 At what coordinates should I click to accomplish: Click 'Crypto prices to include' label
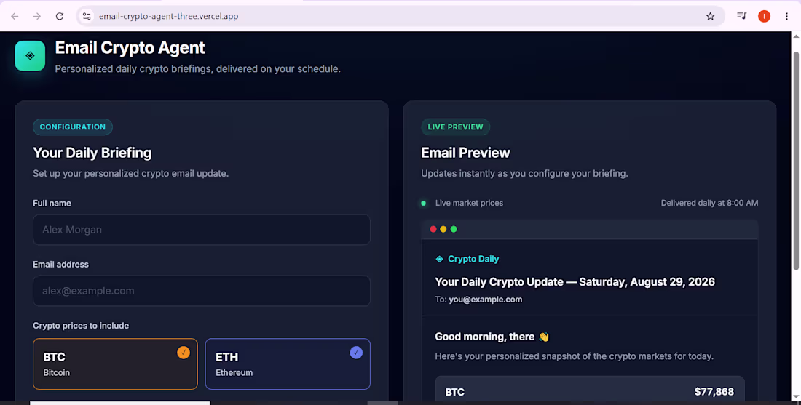pos(81,326)
